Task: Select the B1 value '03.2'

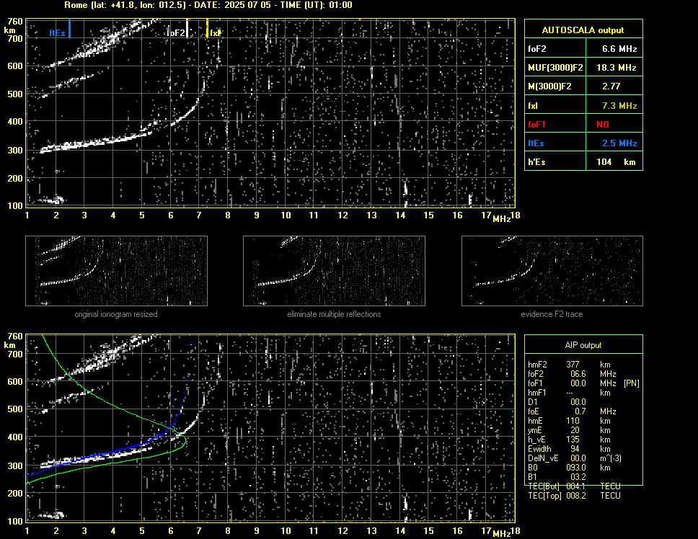Action: click(578, 477)
